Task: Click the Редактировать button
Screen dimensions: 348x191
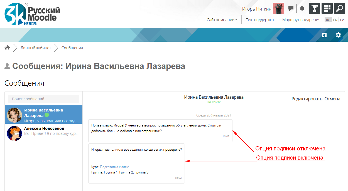Action: (x=307, y=99)
